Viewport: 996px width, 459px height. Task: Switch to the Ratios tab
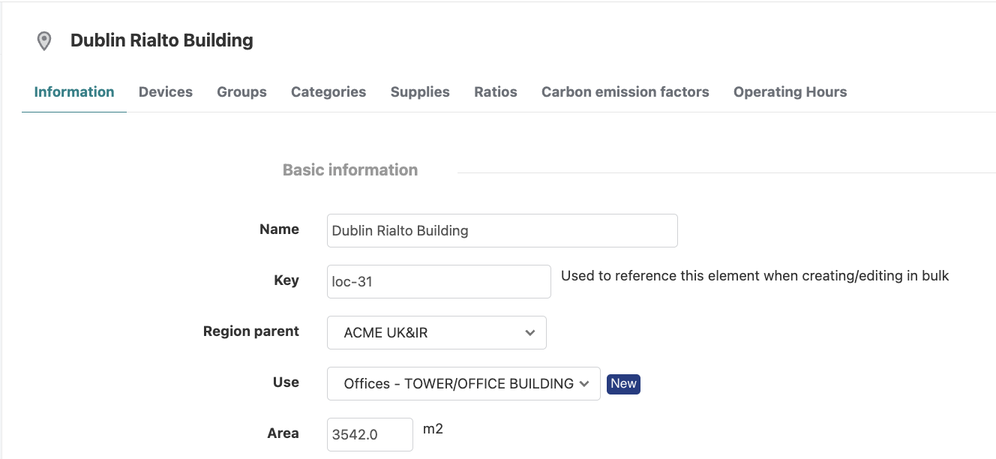496,92
